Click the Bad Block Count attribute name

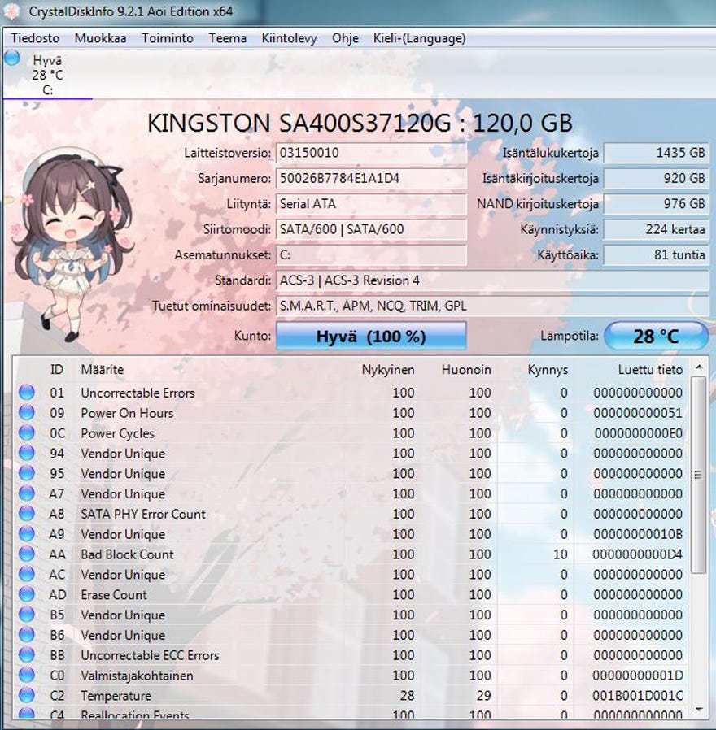[x=127, y=554]
